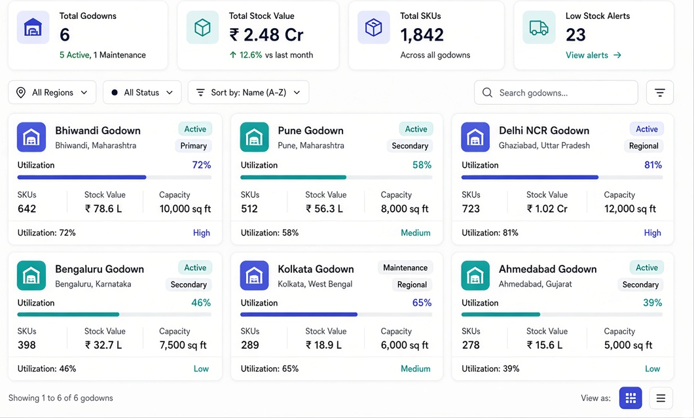Click the Active badge on Bhiwandi Godown
This screenshot has height=418, width=694.
coord(195,129)
